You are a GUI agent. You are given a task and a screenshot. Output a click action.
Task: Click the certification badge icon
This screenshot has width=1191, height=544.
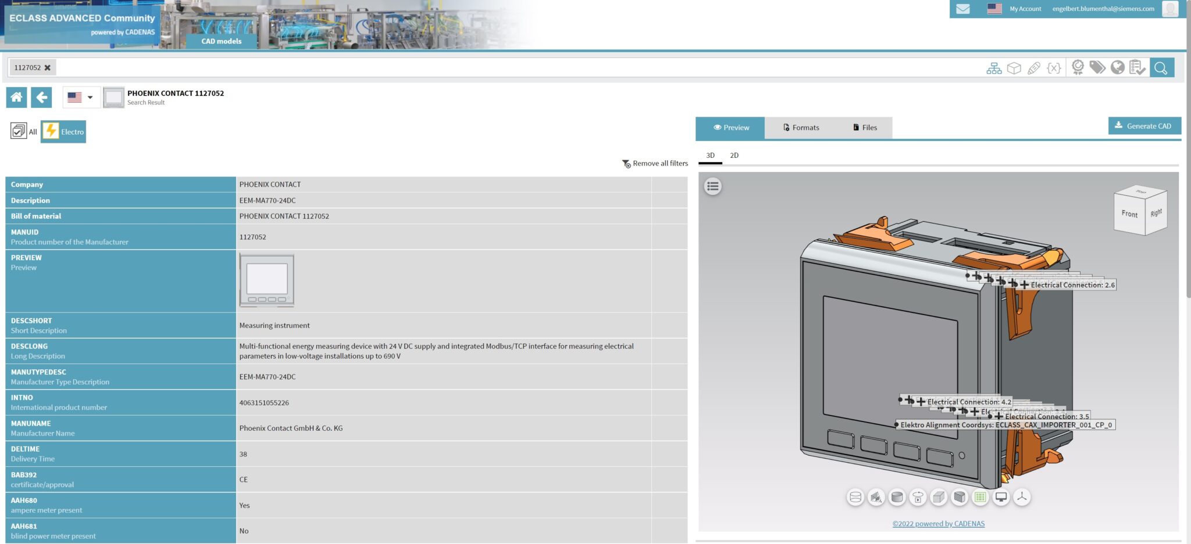[x=1077, y=68]
